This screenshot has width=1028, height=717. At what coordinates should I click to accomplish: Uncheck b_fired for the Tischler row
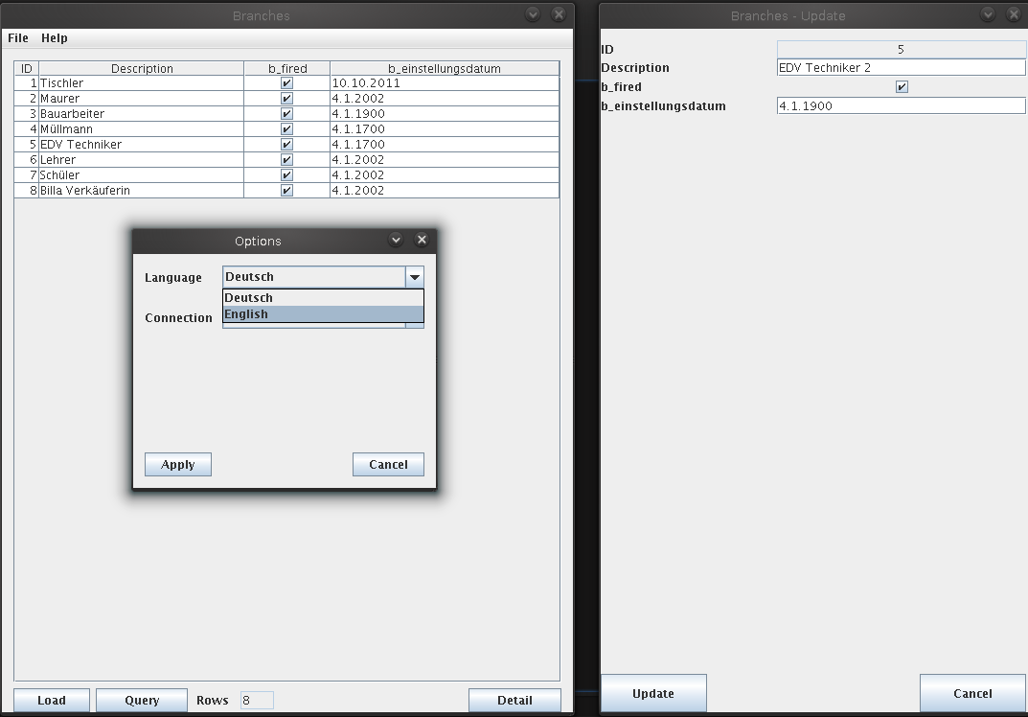coord(286,83)
